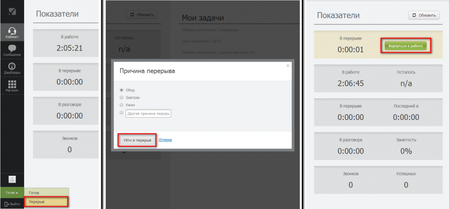
Task: Open the Кабинет headset section
Action: 12,31
